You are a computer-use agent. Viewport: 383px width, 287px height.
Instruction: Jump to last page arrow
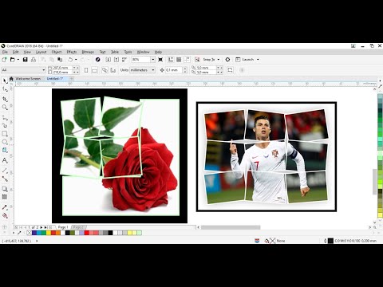tap(45, 227)
